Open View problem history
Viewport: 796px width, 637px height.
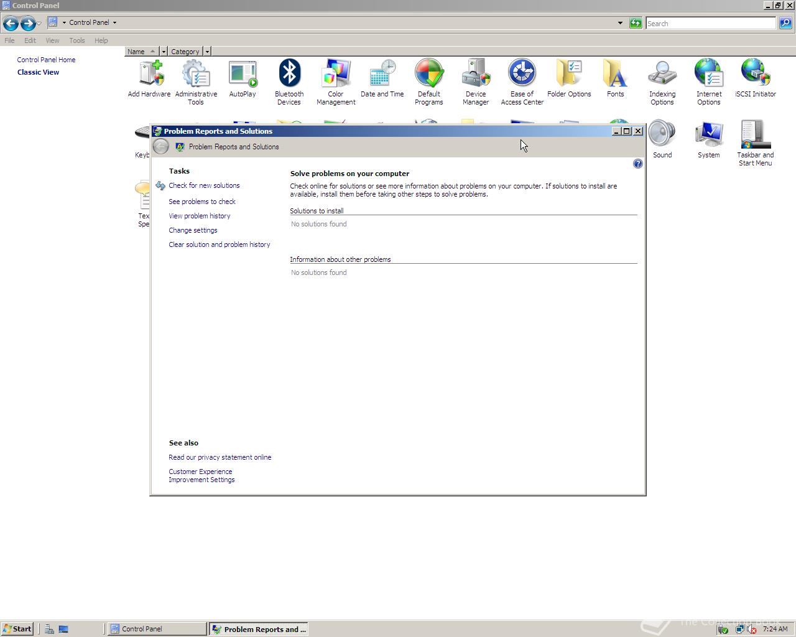tap(200, 216)
